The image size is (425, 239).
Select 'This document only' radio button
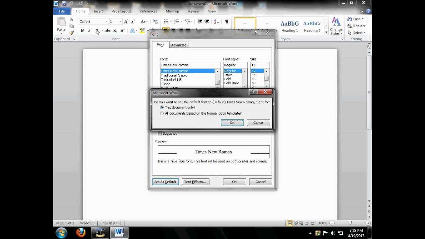click(162, 108)
